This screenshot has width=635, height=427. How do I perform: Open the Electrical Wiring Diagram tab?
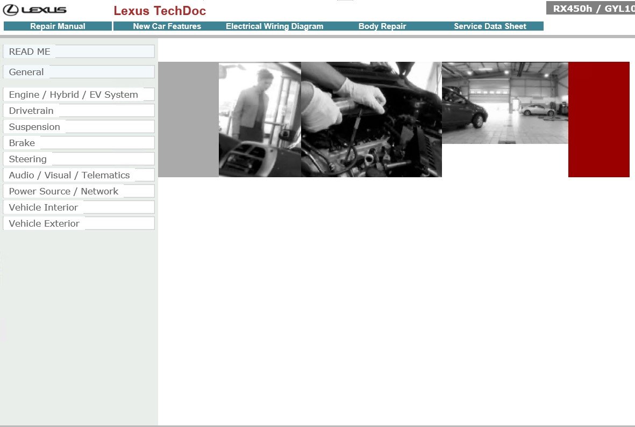tap(274, 26)
